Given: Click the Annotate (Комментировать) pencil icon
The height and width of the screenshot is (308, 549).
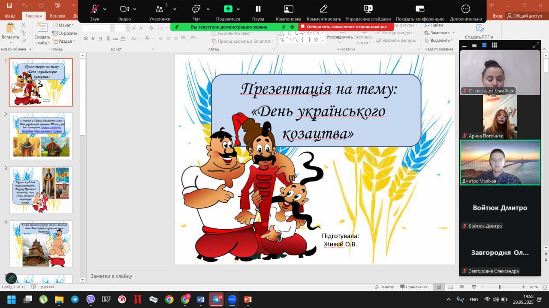Looking at the screenshot, I should click(x=323, y=9).
